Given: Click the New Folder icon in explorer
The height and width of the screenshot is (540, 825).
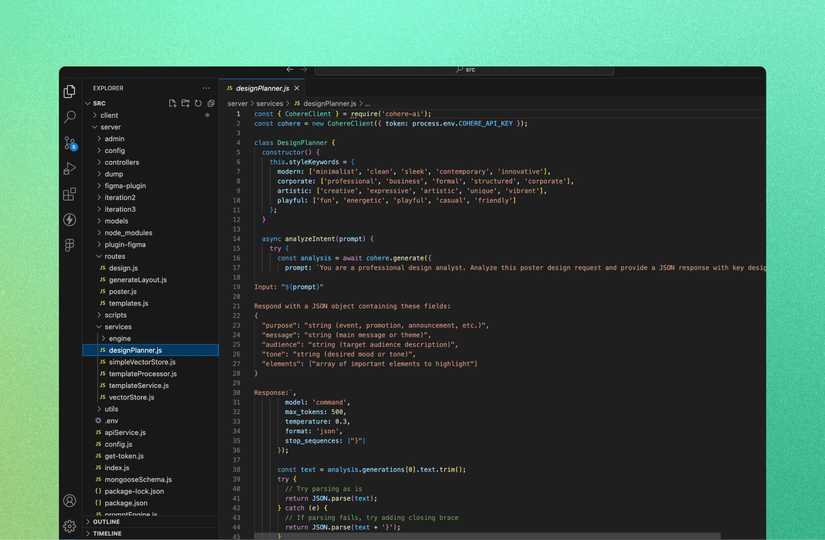Looking at the screenshot, I should tap(186, 103).
